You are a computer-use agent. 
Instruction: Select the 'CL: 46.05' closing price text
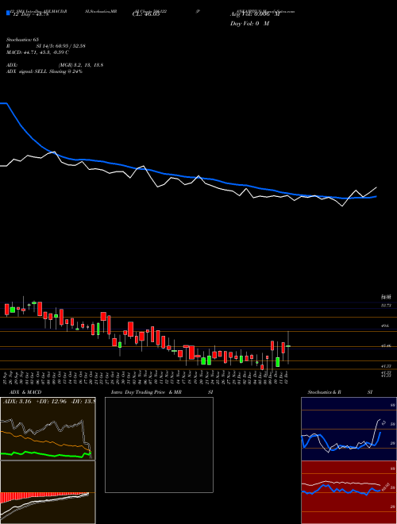pos(146,15)
